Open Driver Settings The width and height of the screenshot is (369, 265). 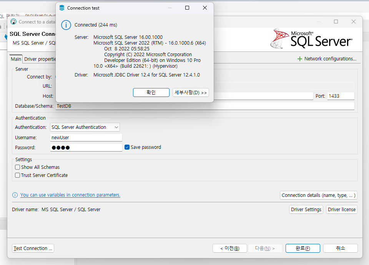point(306,209)
